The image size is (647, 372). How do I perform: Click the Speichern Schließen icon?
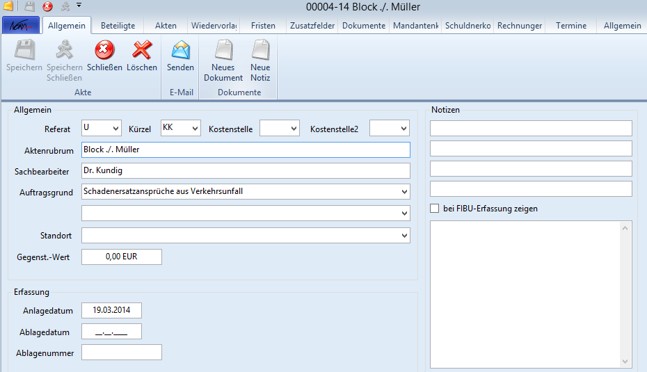click(64, 51)
